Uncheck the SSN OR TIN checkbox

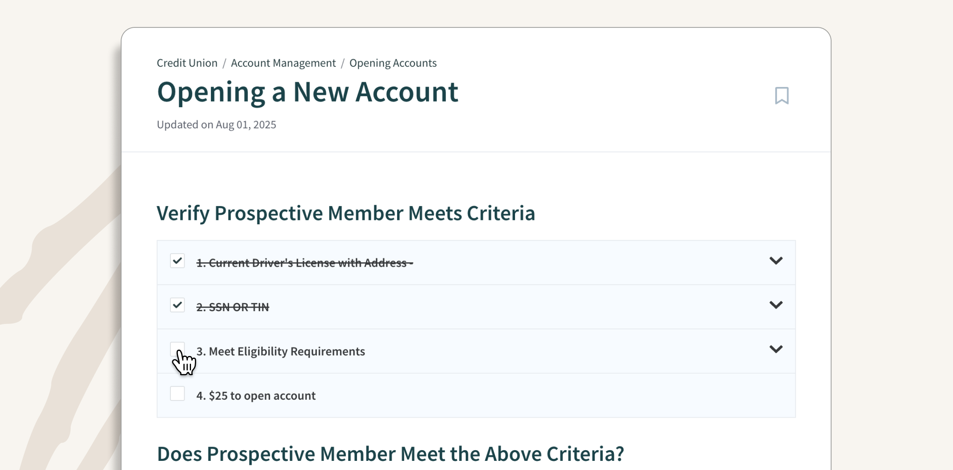(177, 305)
